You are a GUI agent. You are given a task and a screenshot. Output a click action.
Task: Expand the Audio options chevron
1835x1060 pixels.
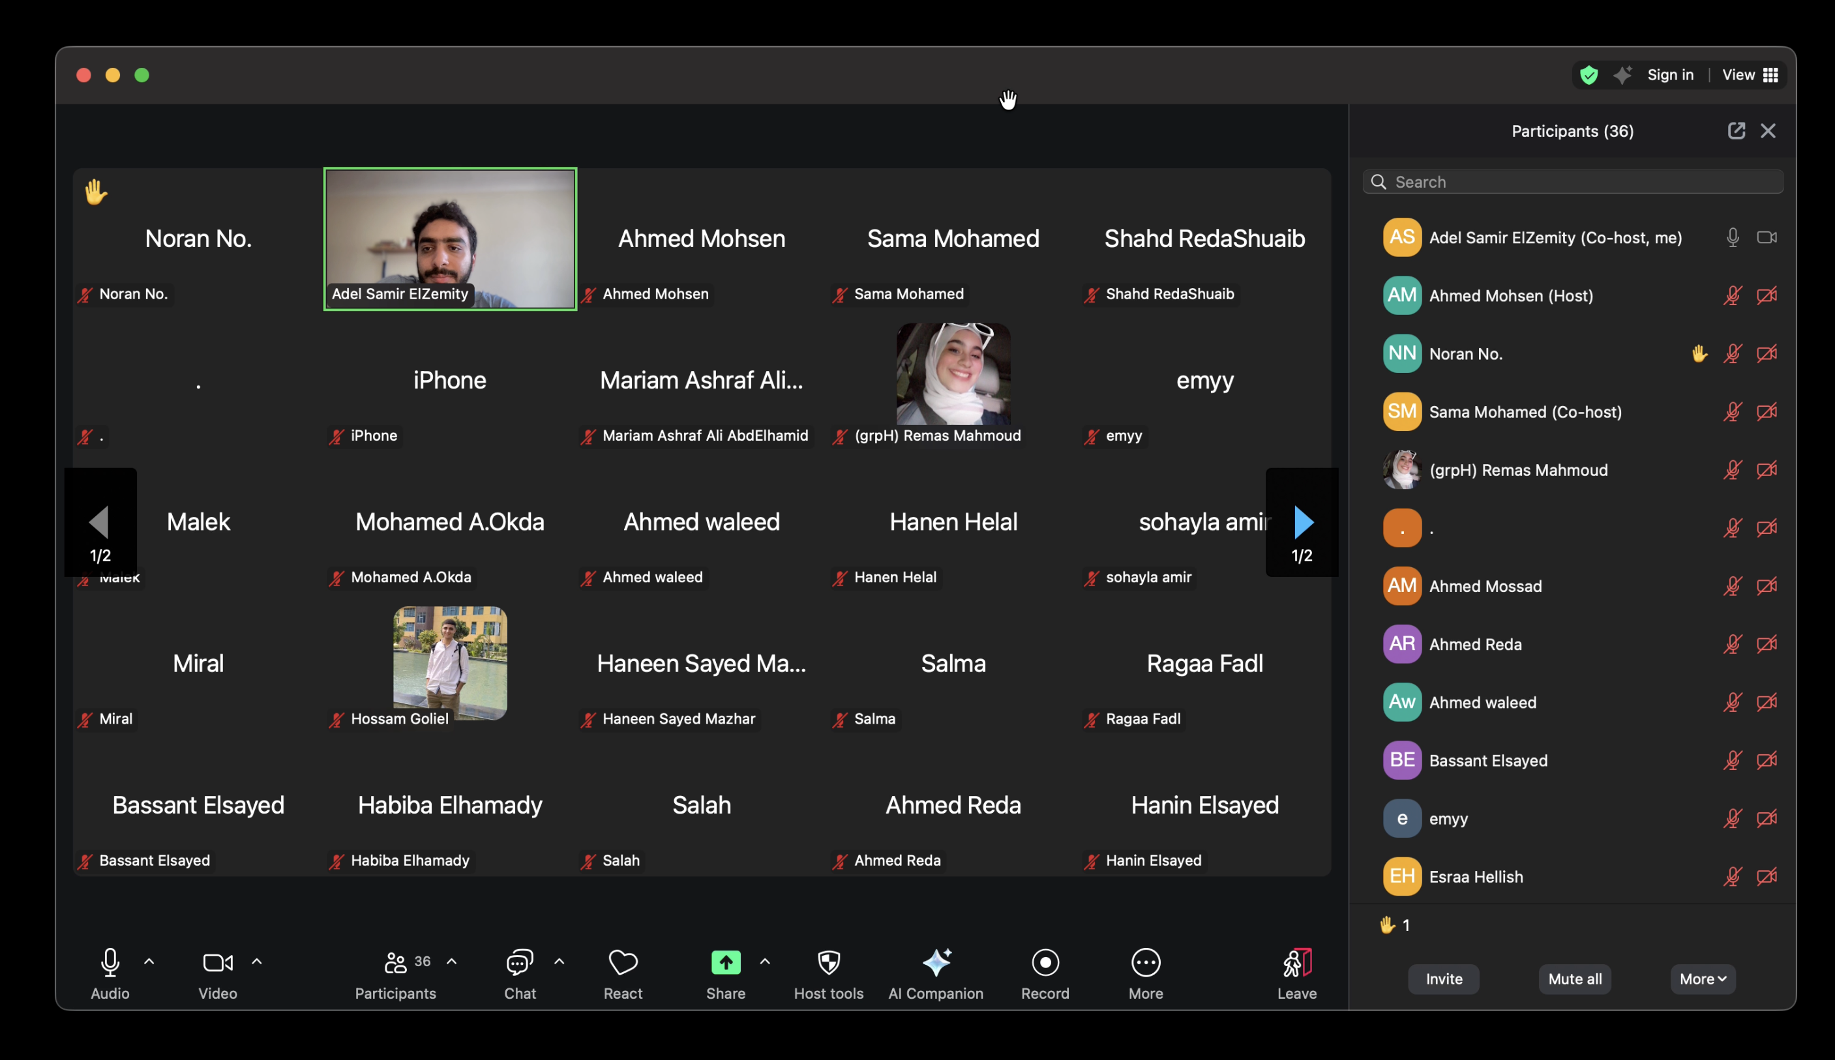149,961
